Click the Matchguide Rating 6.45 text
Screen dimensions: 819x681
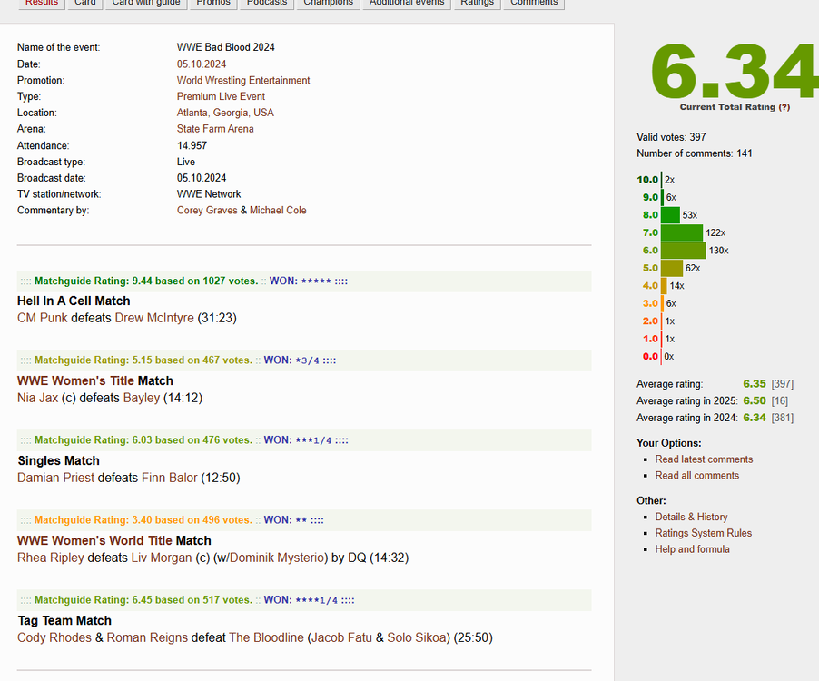[x=143, y=600]
